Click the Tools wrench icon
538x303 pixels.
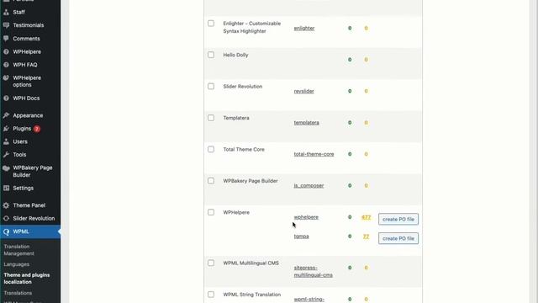[6, 155]
